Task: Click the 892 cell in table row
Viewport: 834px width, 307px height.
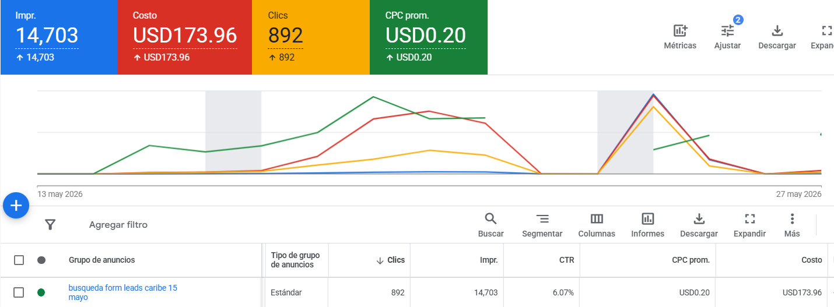Action: click(398, 292)
